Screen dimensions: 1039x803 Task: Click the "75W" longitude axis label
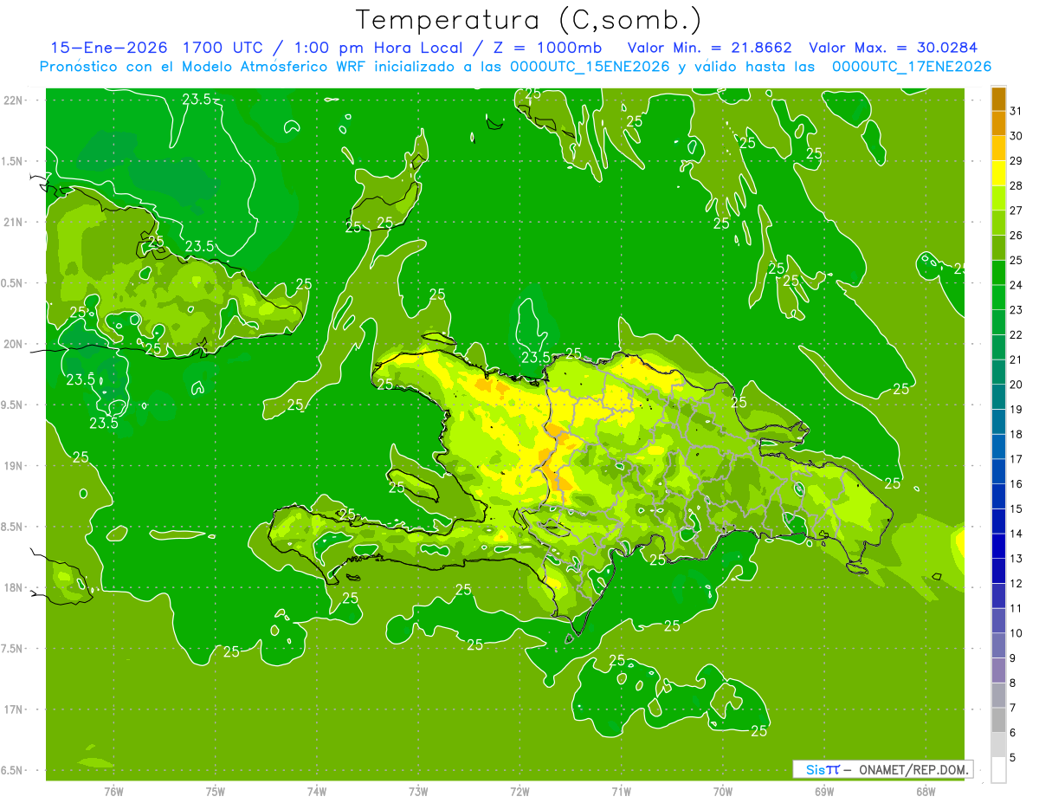coord(216,791)
